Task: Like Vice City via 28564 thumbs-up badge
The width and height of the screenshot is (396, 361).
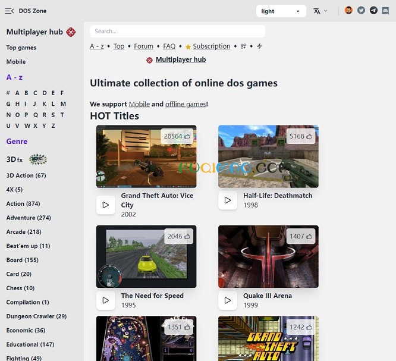Action: click(x=177, y=136)
